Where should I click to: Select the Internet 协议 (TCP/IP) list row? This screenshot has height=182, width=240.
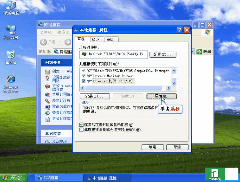(125, 81)
